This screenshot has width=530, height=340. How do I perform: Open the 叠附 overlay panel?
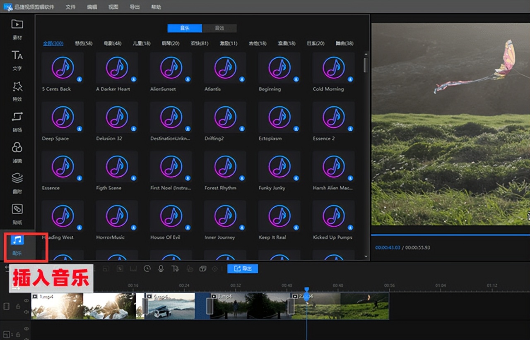pyautogui.click(x=17, y=182)
